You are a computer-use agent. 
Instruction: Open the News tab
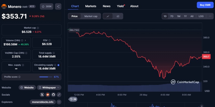click(106, 6)
